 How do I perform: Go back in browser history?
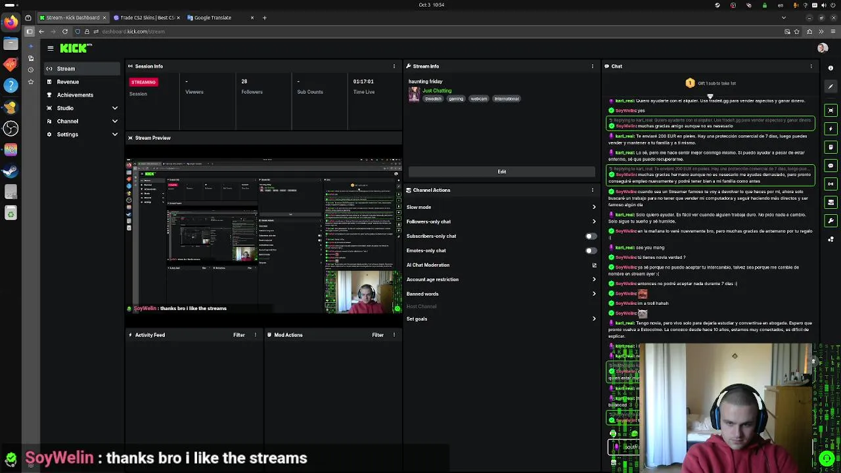point(41,32)
